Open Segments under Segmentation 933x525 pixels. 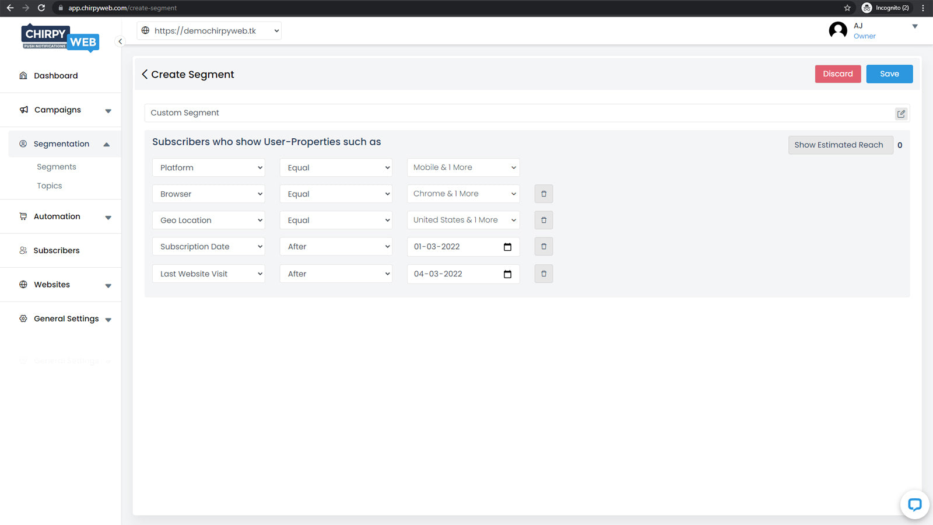click(x=57, y=167)
